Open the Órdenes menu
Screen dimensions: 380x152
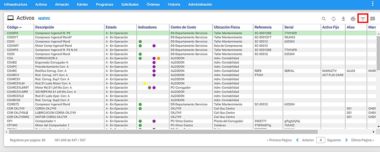[x=153, y=5]
